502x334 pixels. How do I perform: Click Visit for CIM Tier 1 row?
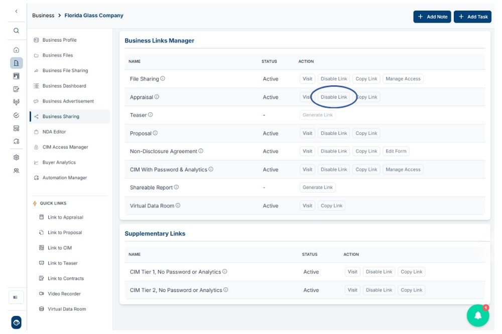point(352,272)
